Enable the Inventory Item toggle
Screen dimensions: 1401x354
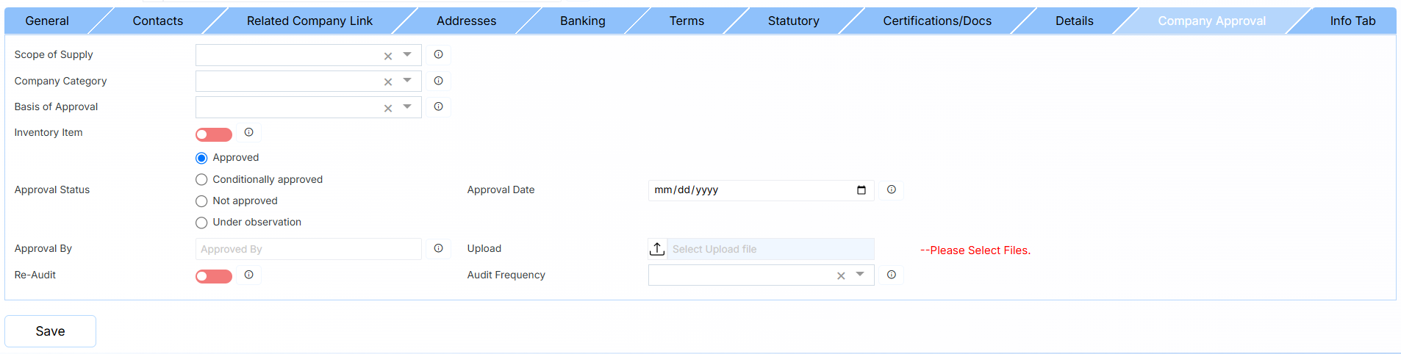(x=214, y=134)
